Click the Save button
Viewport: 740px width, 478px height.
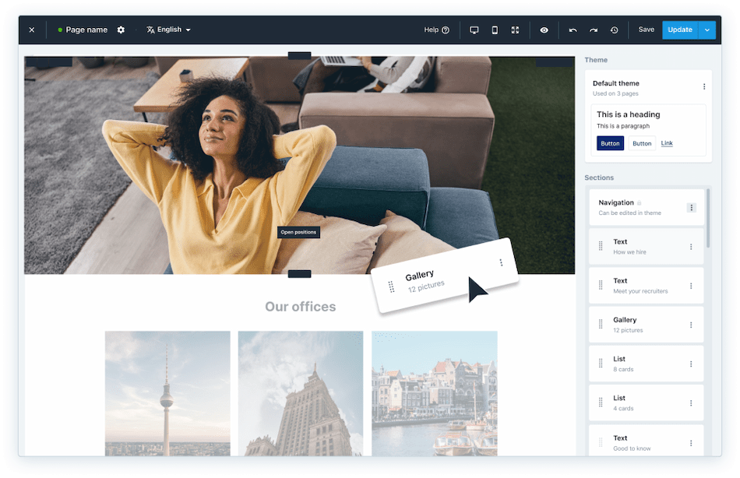(x=646, y=30)
